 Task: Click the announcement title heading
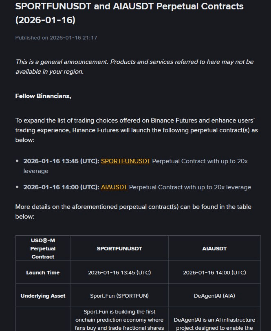129,13
